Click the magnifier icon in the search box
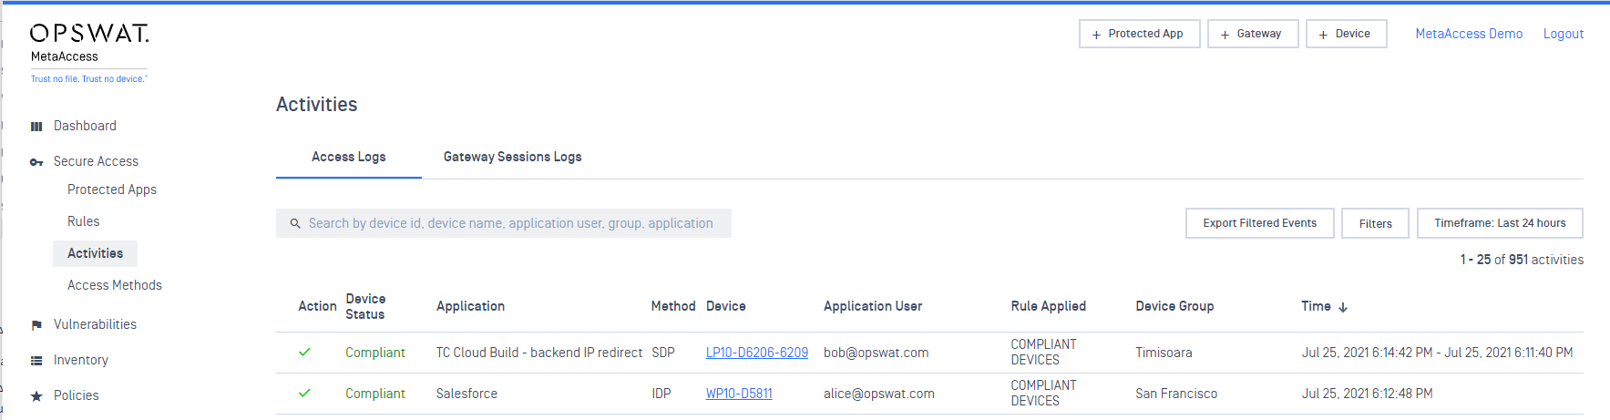1610x420 pixels. (x=295, y=223)
